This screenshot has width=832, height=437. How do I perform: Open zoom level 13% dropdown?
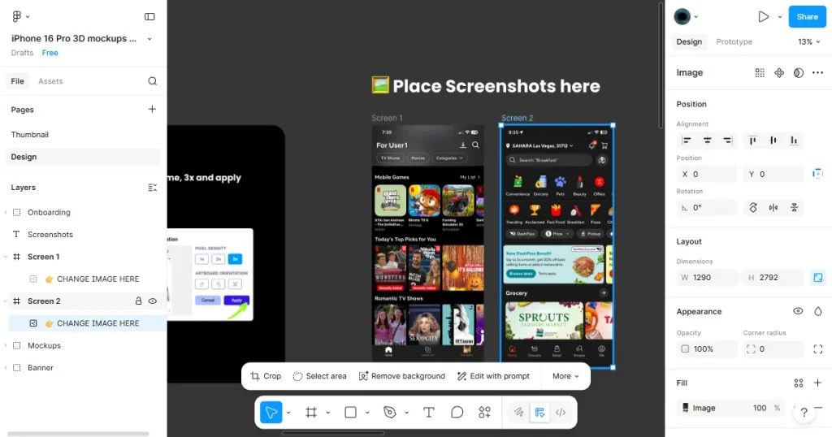point(809,41)
